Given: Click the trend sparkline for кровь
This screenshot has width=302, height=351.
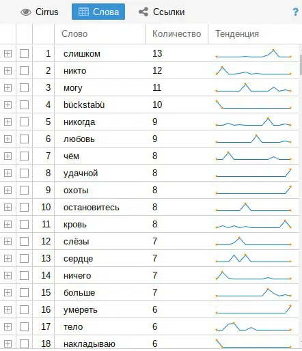Looking at the screenshot, I should 253,224.
